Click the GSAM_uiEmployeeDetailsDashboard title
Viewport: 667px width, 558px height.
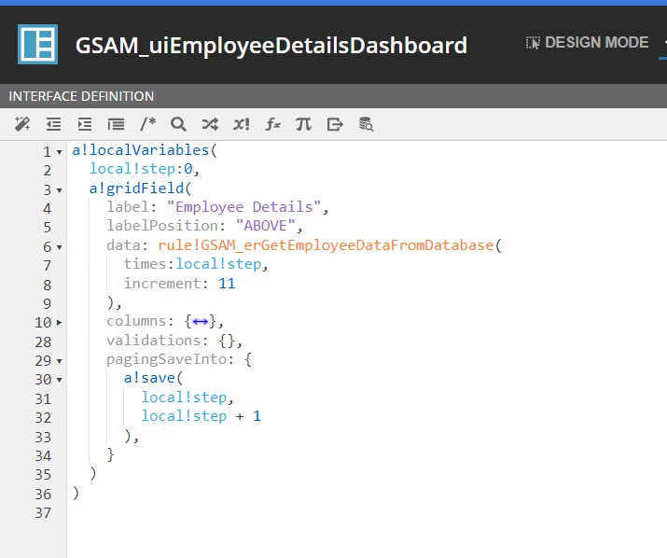coord(271,46)
